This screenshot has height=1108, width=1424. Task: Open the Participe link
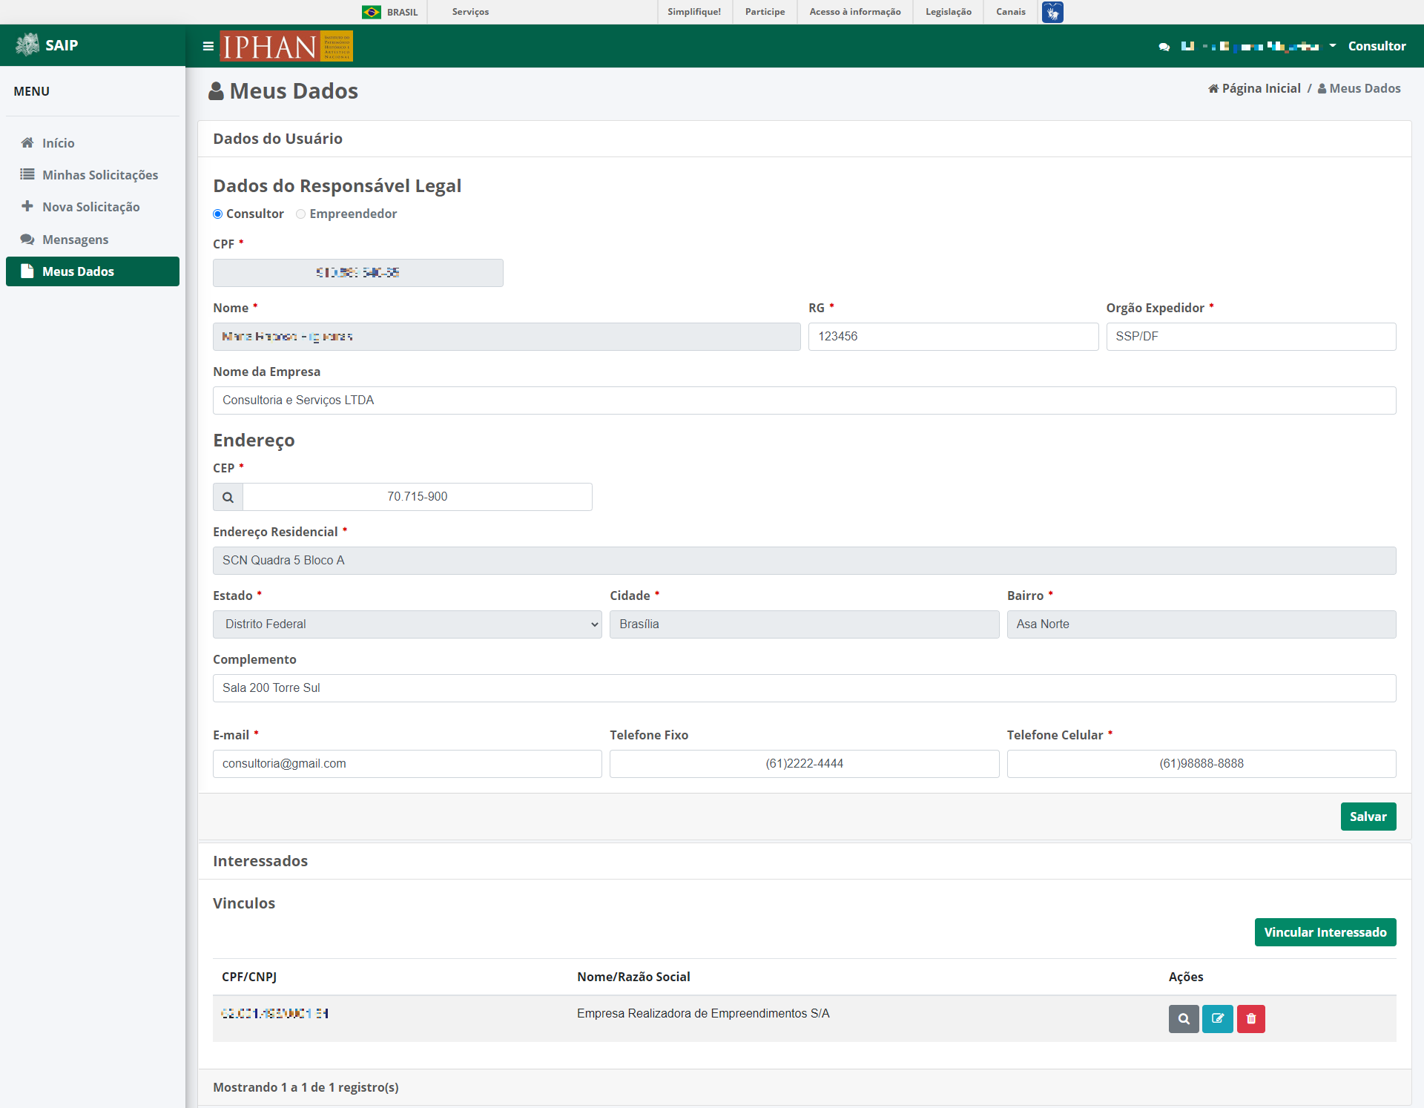tap(765, 12)
